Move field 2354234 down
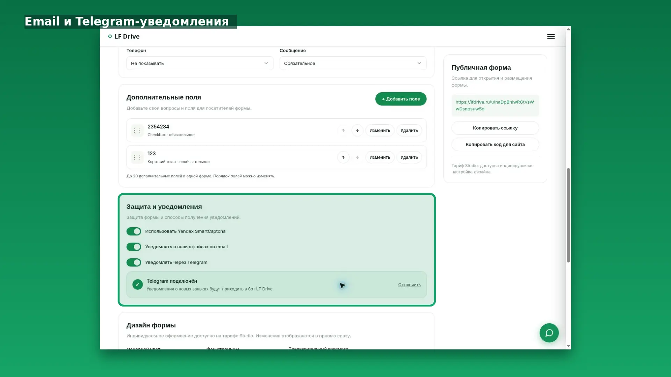The height and width of the screenshot is (377, 671). pos(357,131)
